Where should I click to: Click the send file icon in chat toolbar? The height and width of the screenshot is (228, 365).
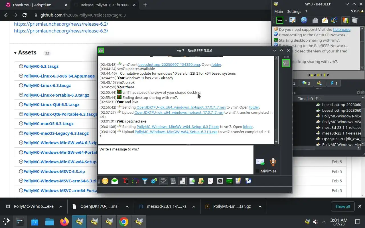click(192, 181)
